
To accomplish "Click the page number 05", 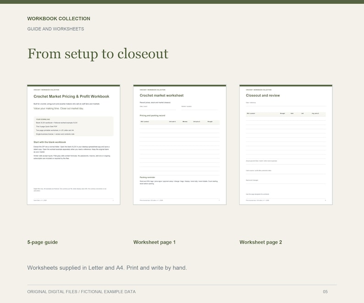I will click(x=325, y=292).
